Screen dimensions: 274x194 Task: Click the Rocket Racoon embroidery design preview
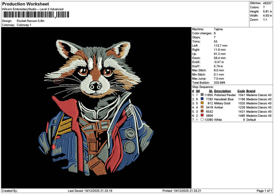tap(96, 108)
